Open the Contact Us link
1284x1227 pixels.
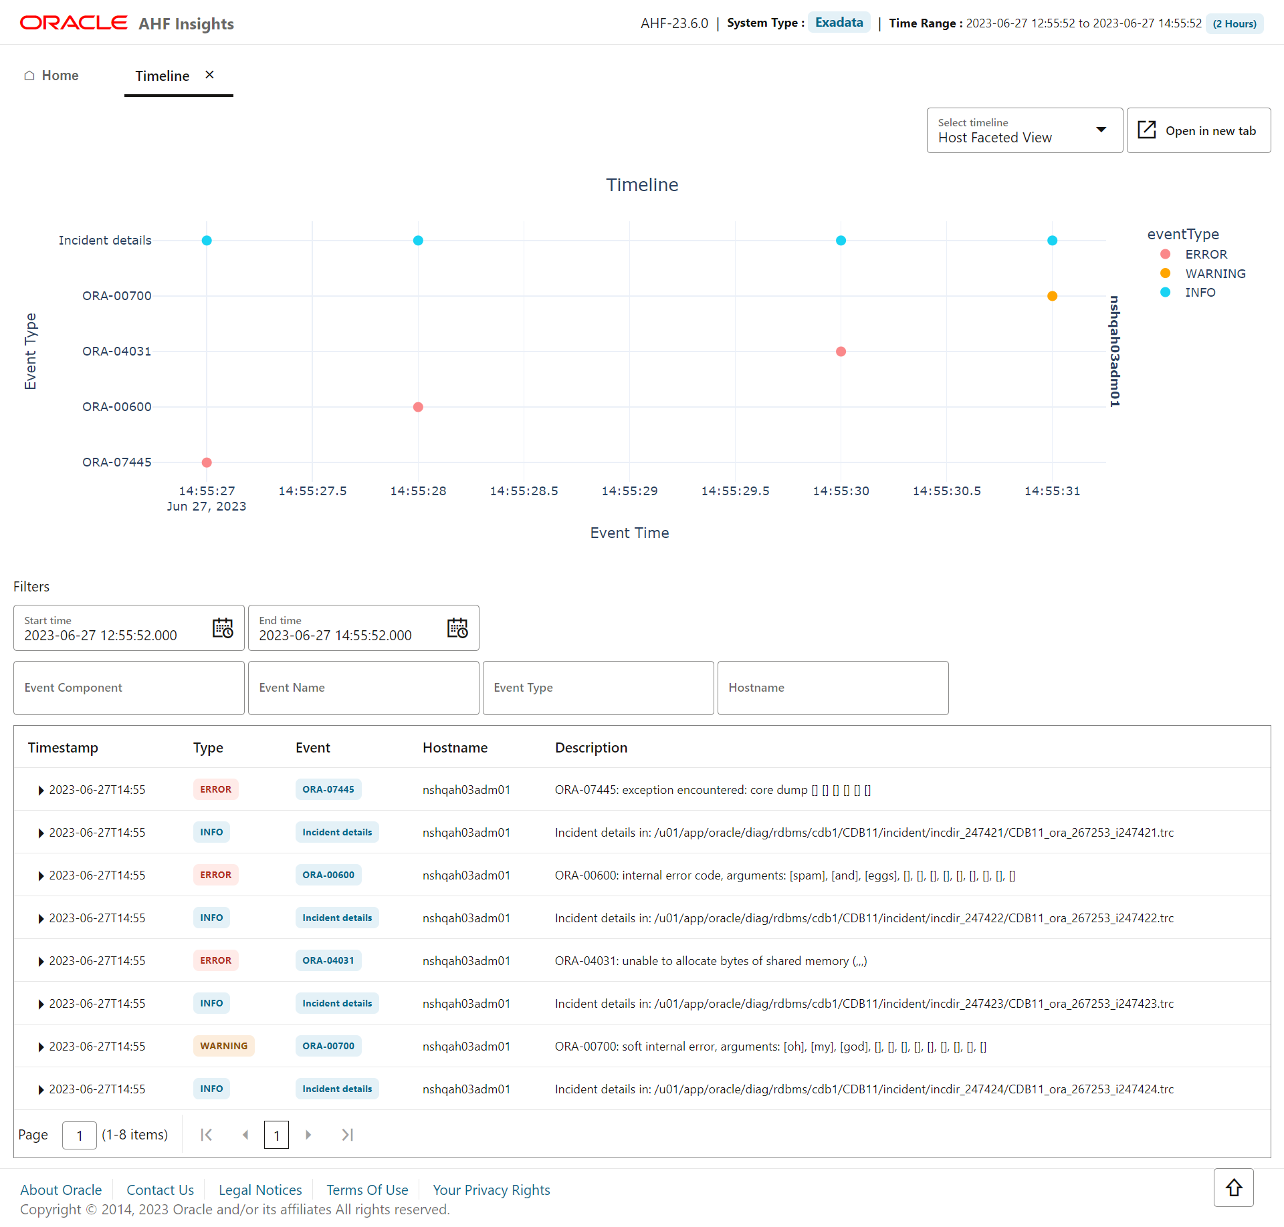(160, 1190)
